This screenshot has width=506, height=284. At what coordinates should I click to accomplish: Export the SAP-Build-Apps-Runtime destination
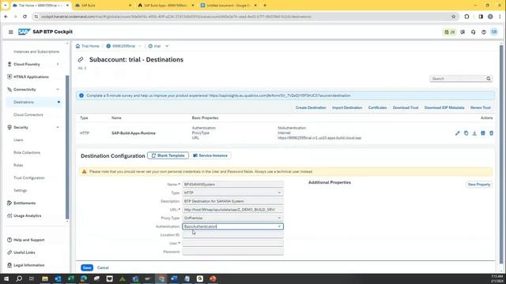click(474, 133)
